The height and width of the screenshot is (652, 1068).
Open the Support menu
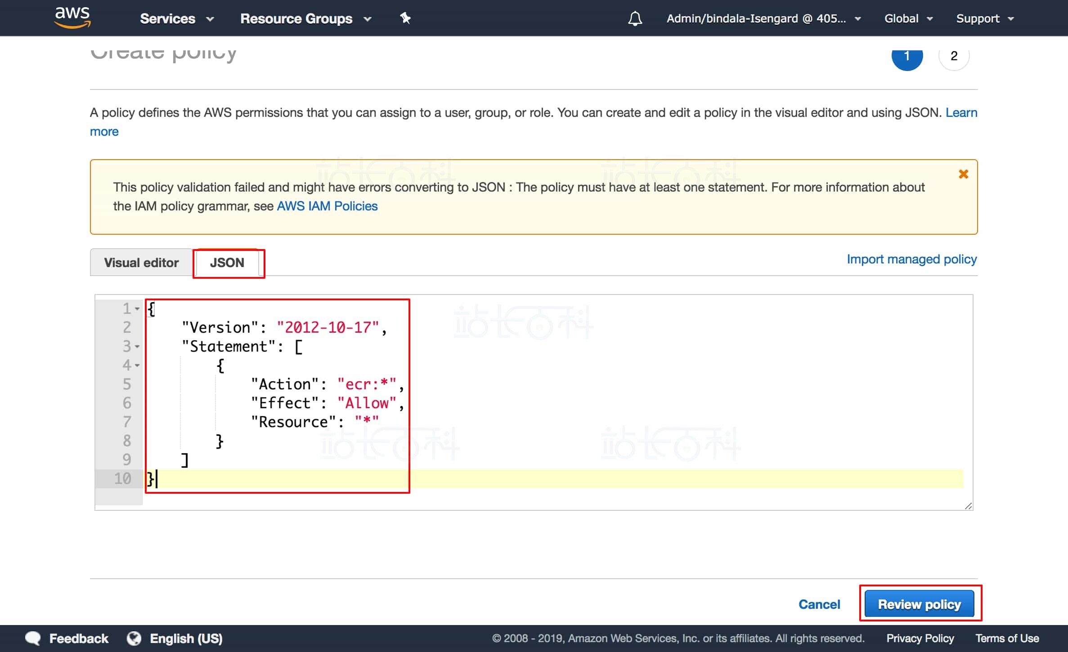[x=985, y=19]
